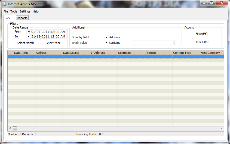This screenshot has height=144, width=230.
Task: Click the Clear Filter button
Action: point(201,42)
